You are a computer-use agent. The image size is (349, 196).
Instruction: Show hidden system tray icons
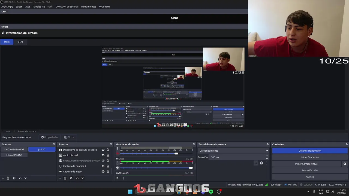click(x=308, y=192)
